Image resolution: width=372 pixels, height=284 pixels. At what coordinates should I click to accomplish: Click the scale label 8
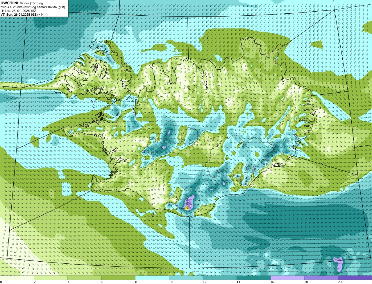pos(136,282)
